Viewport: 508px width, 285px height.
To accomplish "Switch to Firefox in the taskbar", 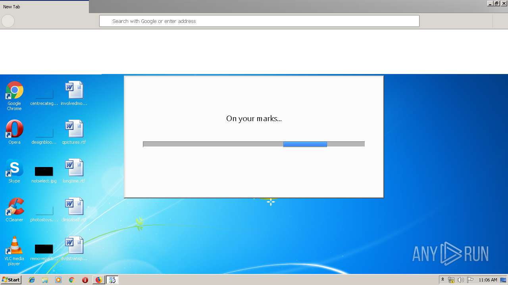I will (98, 280).
